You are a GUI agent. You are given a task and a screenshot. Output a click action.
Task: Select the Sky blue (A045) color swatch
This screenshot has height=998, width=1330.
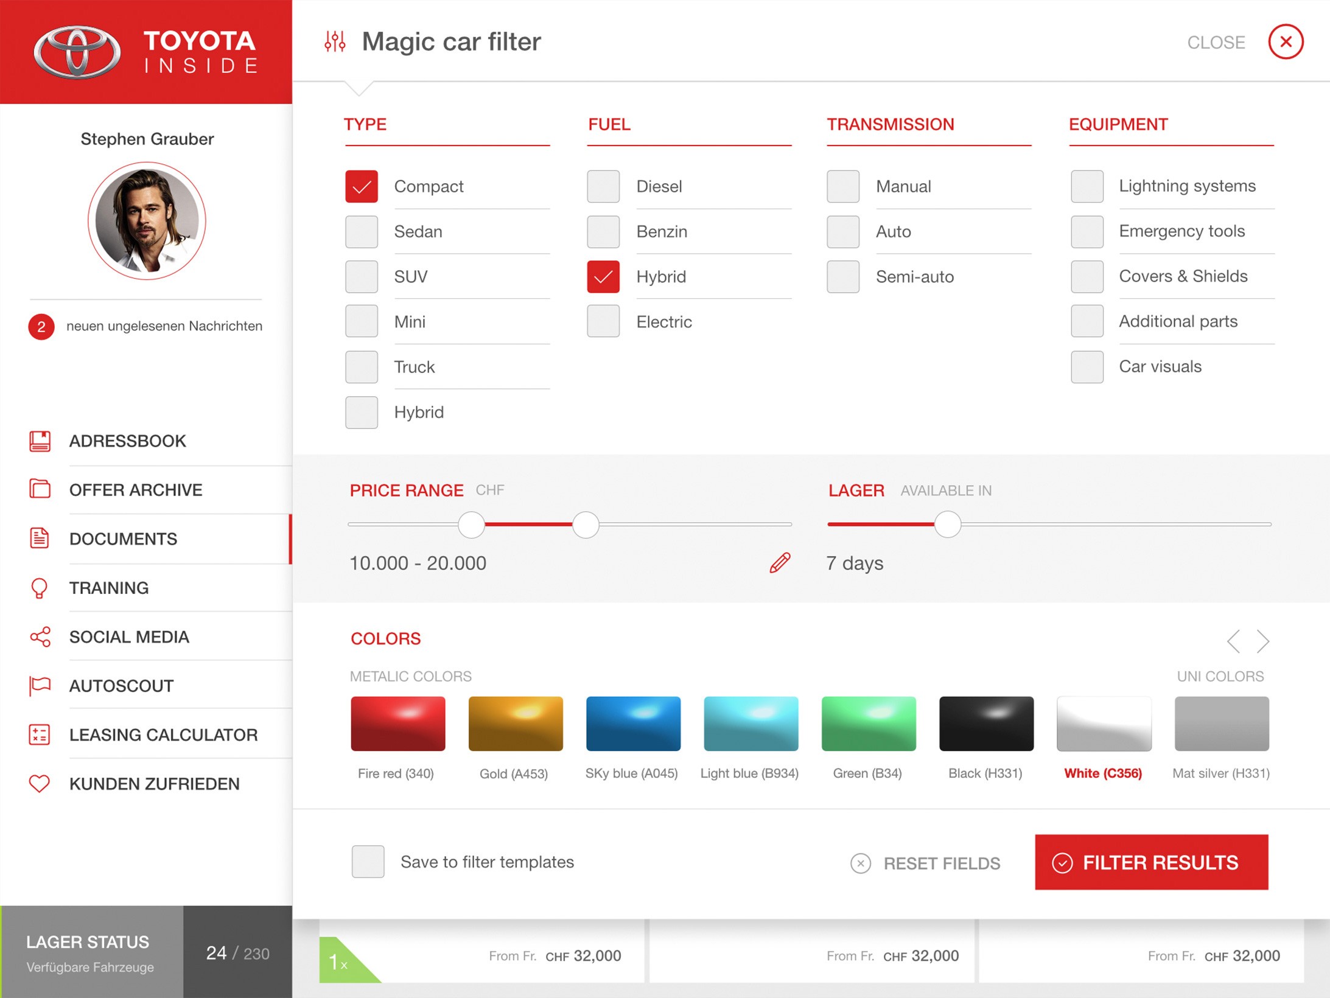(x=633, y=724)
